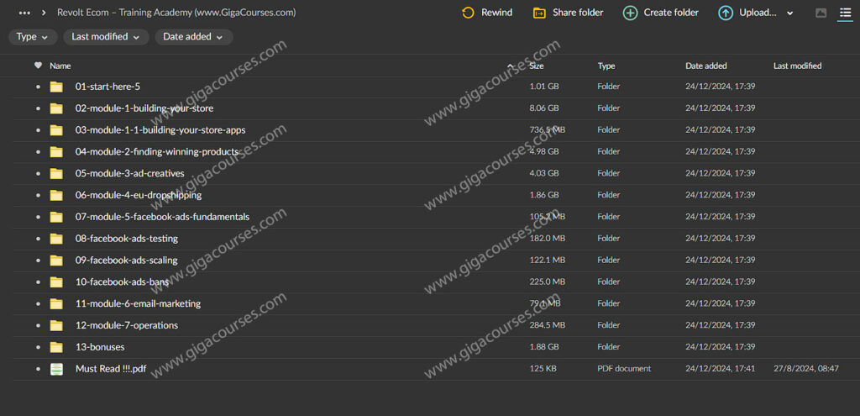Click the 01-start-here-5 folder icon

[56, 87]
